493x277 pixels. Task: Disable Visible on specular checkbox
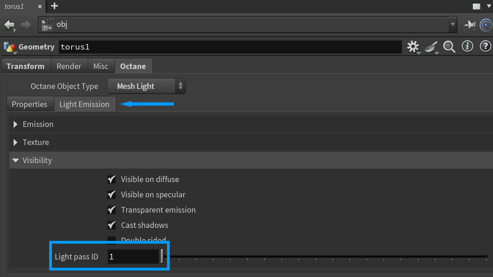point(111,195)
